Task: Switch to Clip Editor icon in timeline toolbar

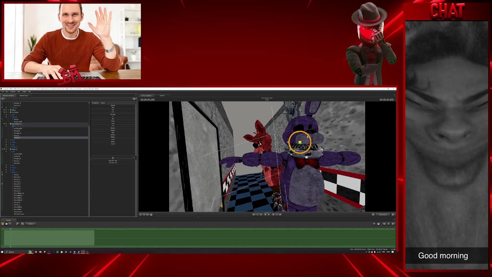Action: pyautogui.click(x=3, y=224)
